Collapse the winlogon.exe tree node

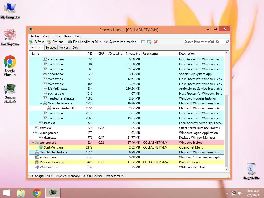33,133
